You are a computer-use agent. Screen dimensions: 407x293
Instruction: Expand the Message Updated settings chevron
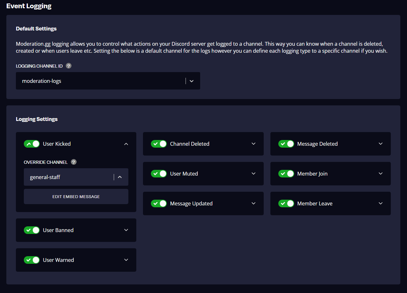254,203
